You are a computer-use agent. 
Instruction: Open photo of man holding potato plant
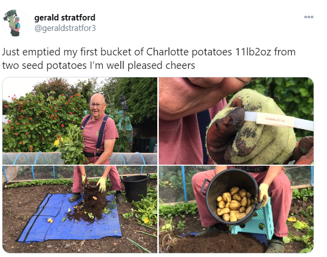point(80,121)
